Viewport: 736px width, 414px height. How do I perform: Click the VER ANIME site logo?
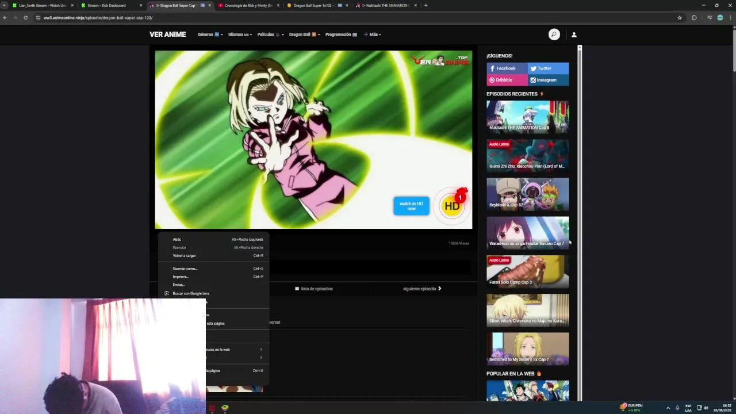pyautogui.click(x=167, y=34)
